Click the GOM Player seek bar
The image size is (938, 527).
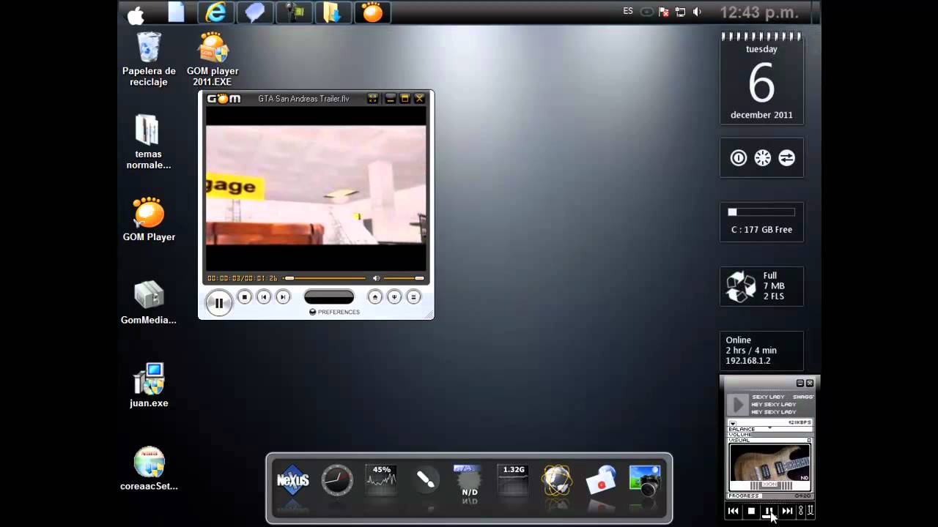pos(325,278)
